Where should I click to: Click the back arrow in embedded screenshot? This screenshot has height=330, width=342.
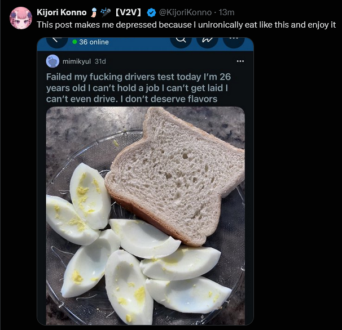(x=55, y=41)
